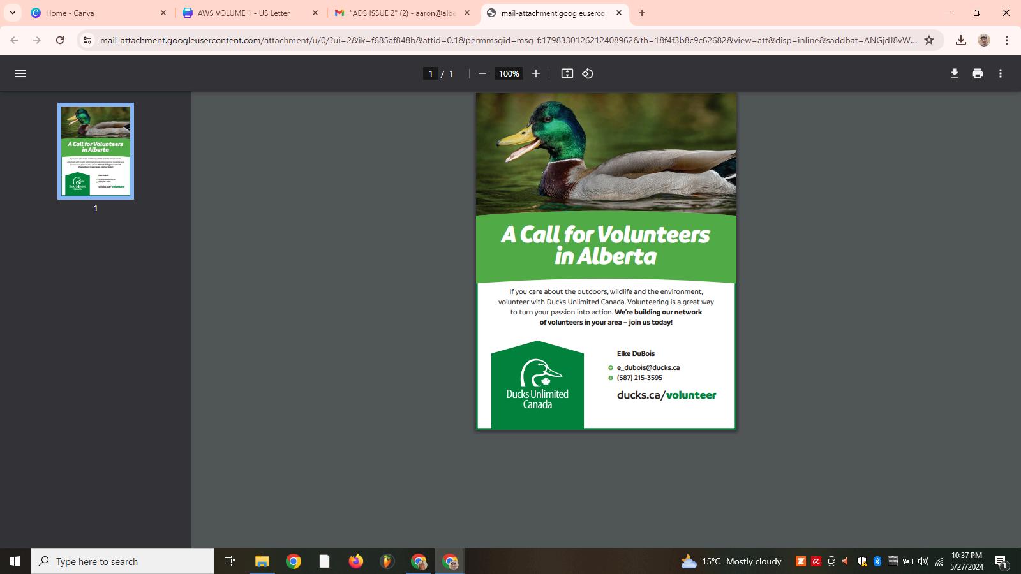Click the Ducks Unlimited Canada logo
This screenshot has width=1021, height=574.
click(537, 385)
